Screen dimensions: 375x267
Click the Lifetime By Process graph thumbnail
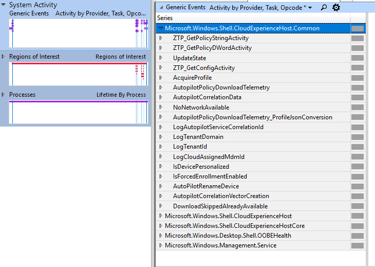pyautogui.click(x=79, y=112)
